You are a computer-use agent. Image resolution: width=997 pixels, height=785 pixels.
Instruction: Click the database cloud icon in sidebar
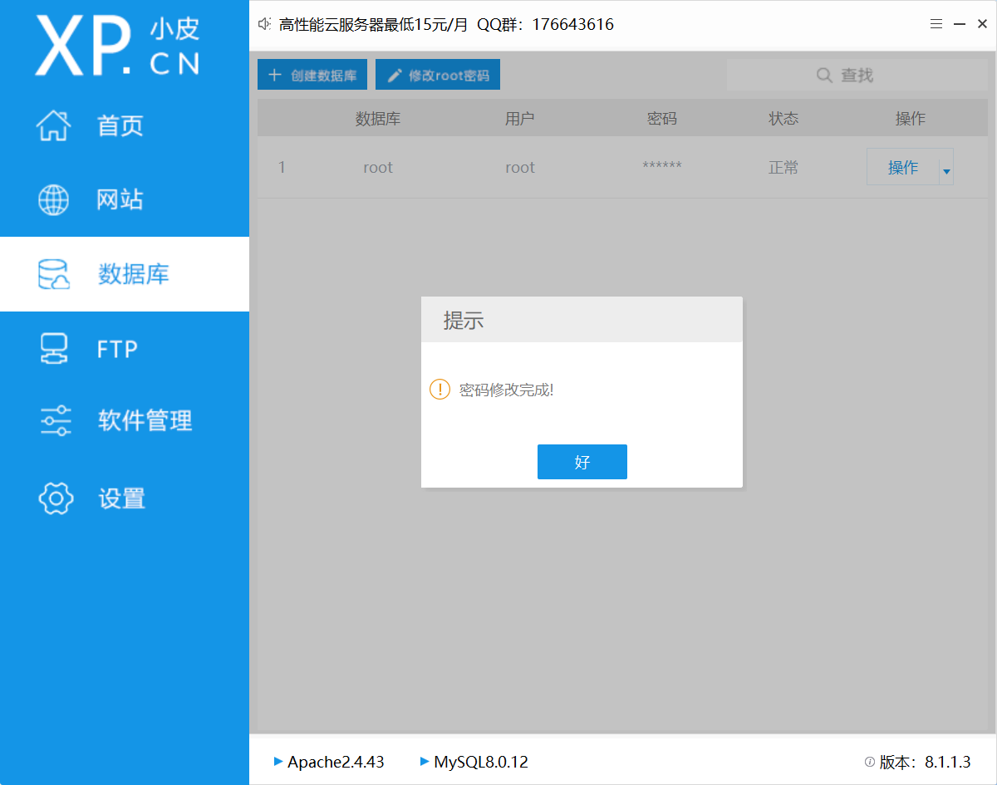click(54, 274)
